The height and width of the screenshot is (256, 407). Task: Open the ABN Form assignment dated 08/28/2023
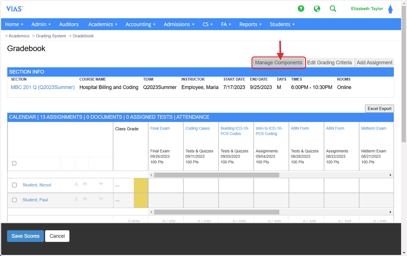pyautogui.click(x=300, y=128)
